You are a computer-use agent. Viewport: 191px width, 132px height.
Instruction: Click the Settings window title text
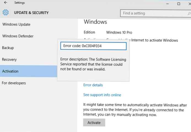pyautogui.click(x=20, y=3)
